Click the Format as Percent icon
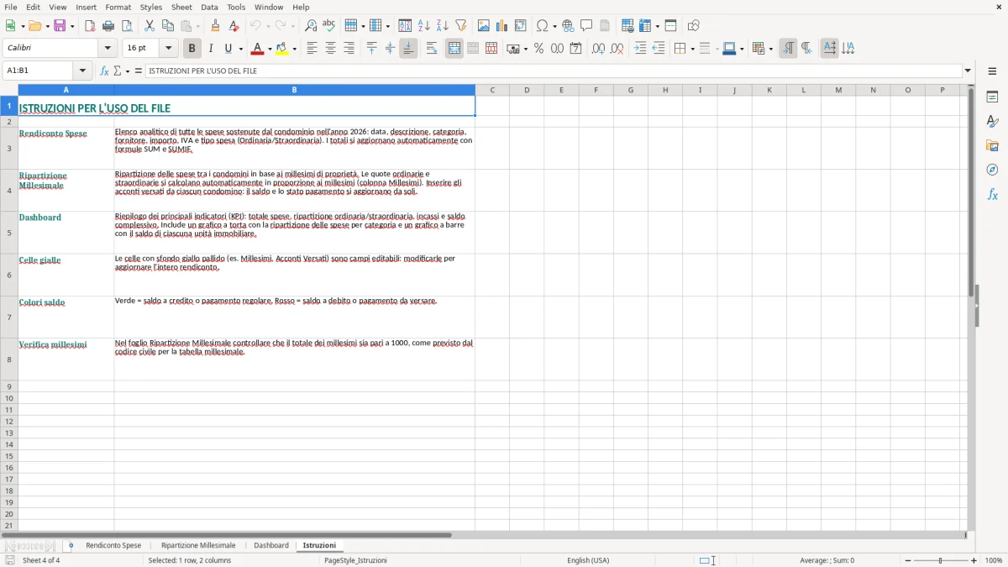1008x567 pixels. point(538,49)
